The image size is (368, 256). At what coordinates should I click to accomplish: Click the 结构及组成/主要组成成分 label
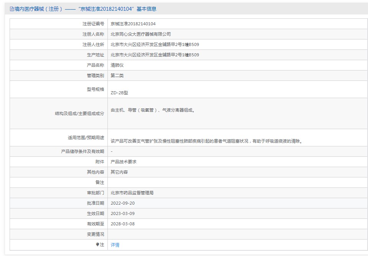point(79,113)
